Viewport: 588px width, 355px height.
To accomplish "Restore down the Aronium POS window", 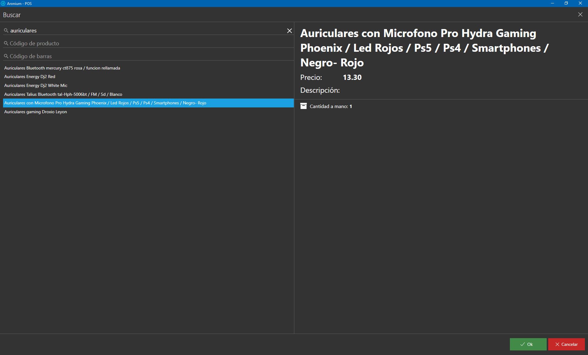I will pos(566,3).
